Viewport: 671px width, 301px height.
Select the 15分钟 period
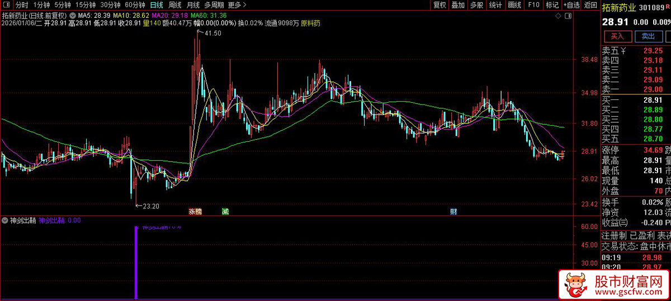coord(86,5)
